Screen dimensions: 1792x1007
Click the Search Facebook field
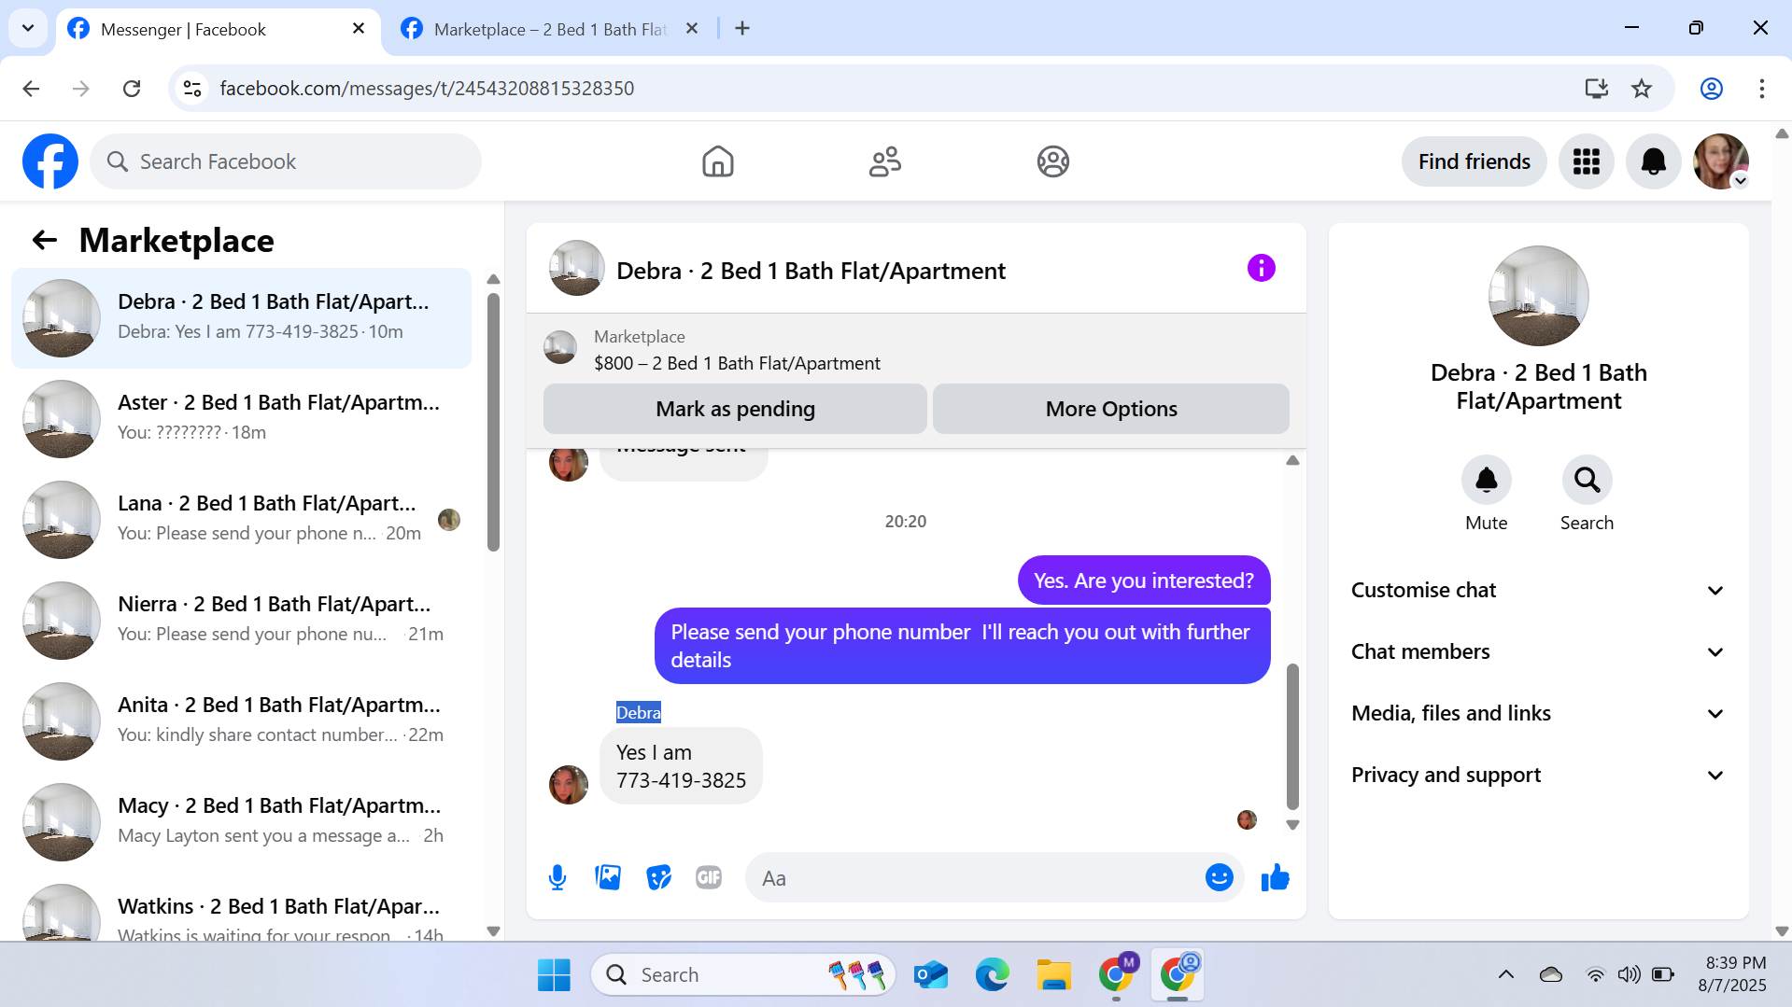[286, 161]
